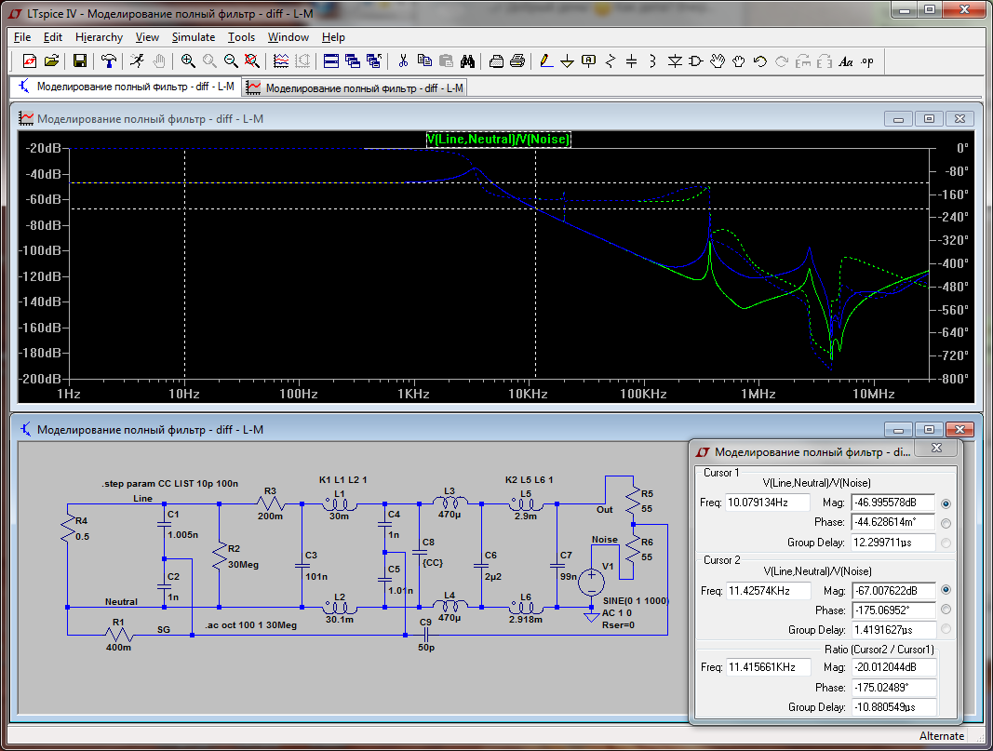The image size is (993, 751).
Task: Select the Draw Wire pencil tool
Action: pos(545,61)
